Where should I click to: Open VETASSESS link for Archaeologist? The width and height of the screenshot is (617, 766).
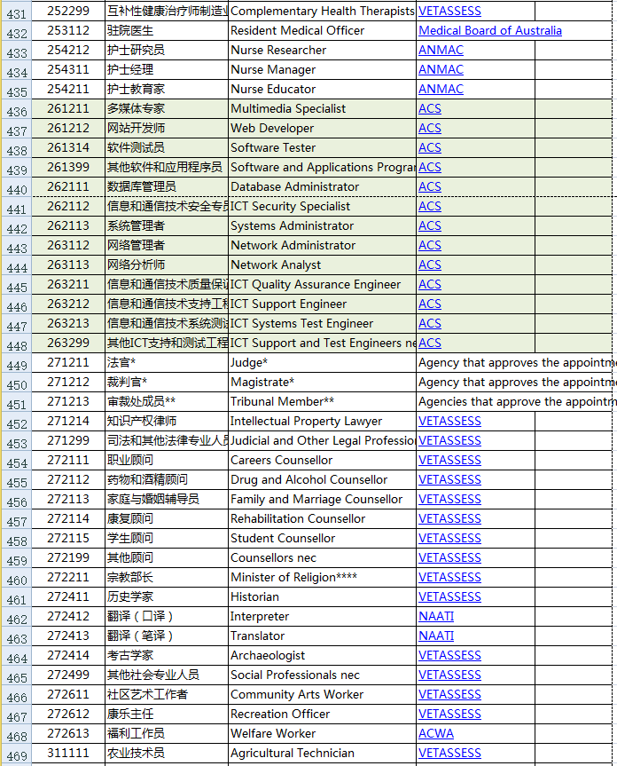pyautogui.click(x=449, y=656)
